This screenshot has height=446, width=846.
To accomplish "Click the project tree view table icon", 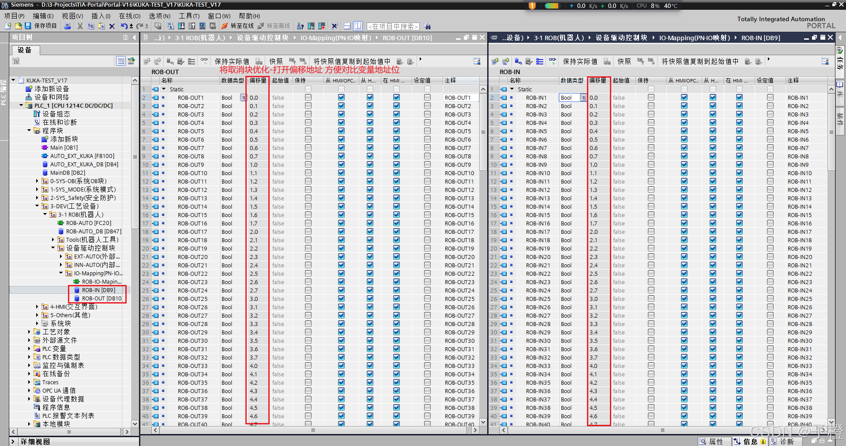I will pyautogui.click(x=121, y=61).
